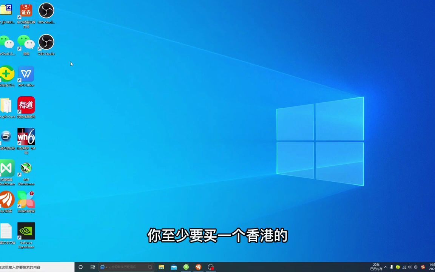435x272 pixels.
Task: Click the volume speaker tray icon
Action: tap(410, 267)
